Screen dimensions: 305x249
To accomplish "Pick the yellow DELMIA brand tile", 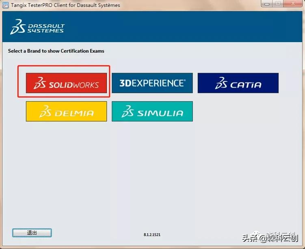I will click(66, 111).
